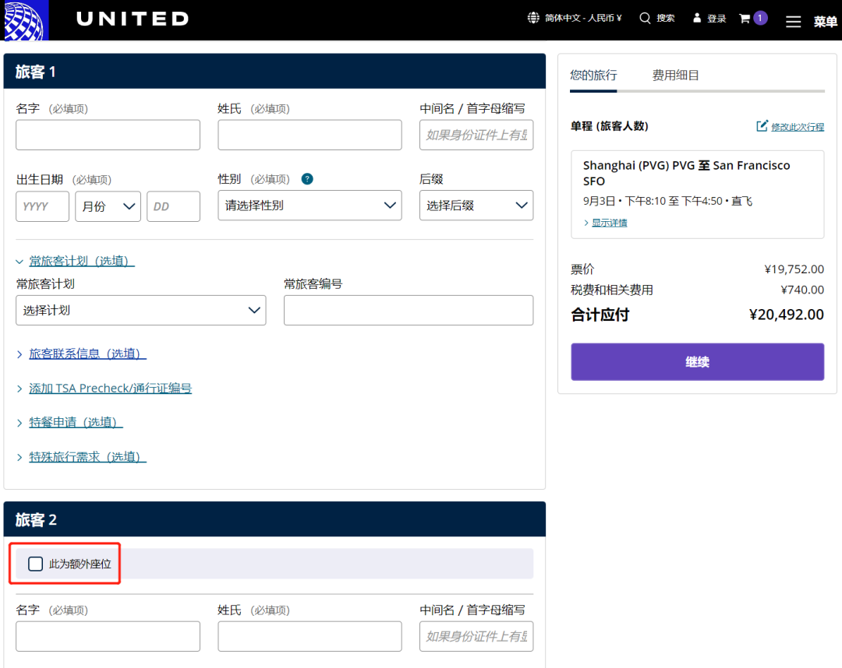Screen dimensions: 842x668
Task: Switch to 费用细目 tab
Action: [x=675, y=76]
